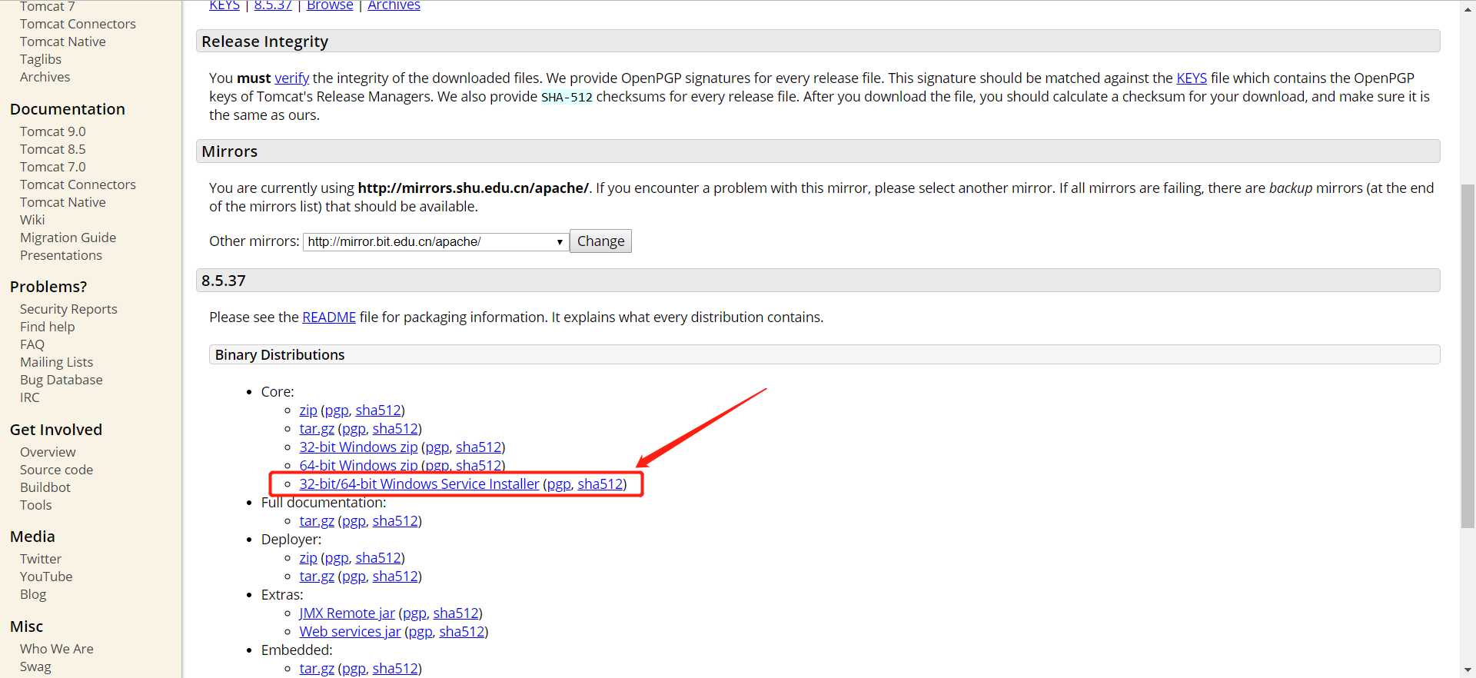Open the Twitter media link
Image resolution: width=1476 pixels, height=678 pixels.
(x=41, y=559)
